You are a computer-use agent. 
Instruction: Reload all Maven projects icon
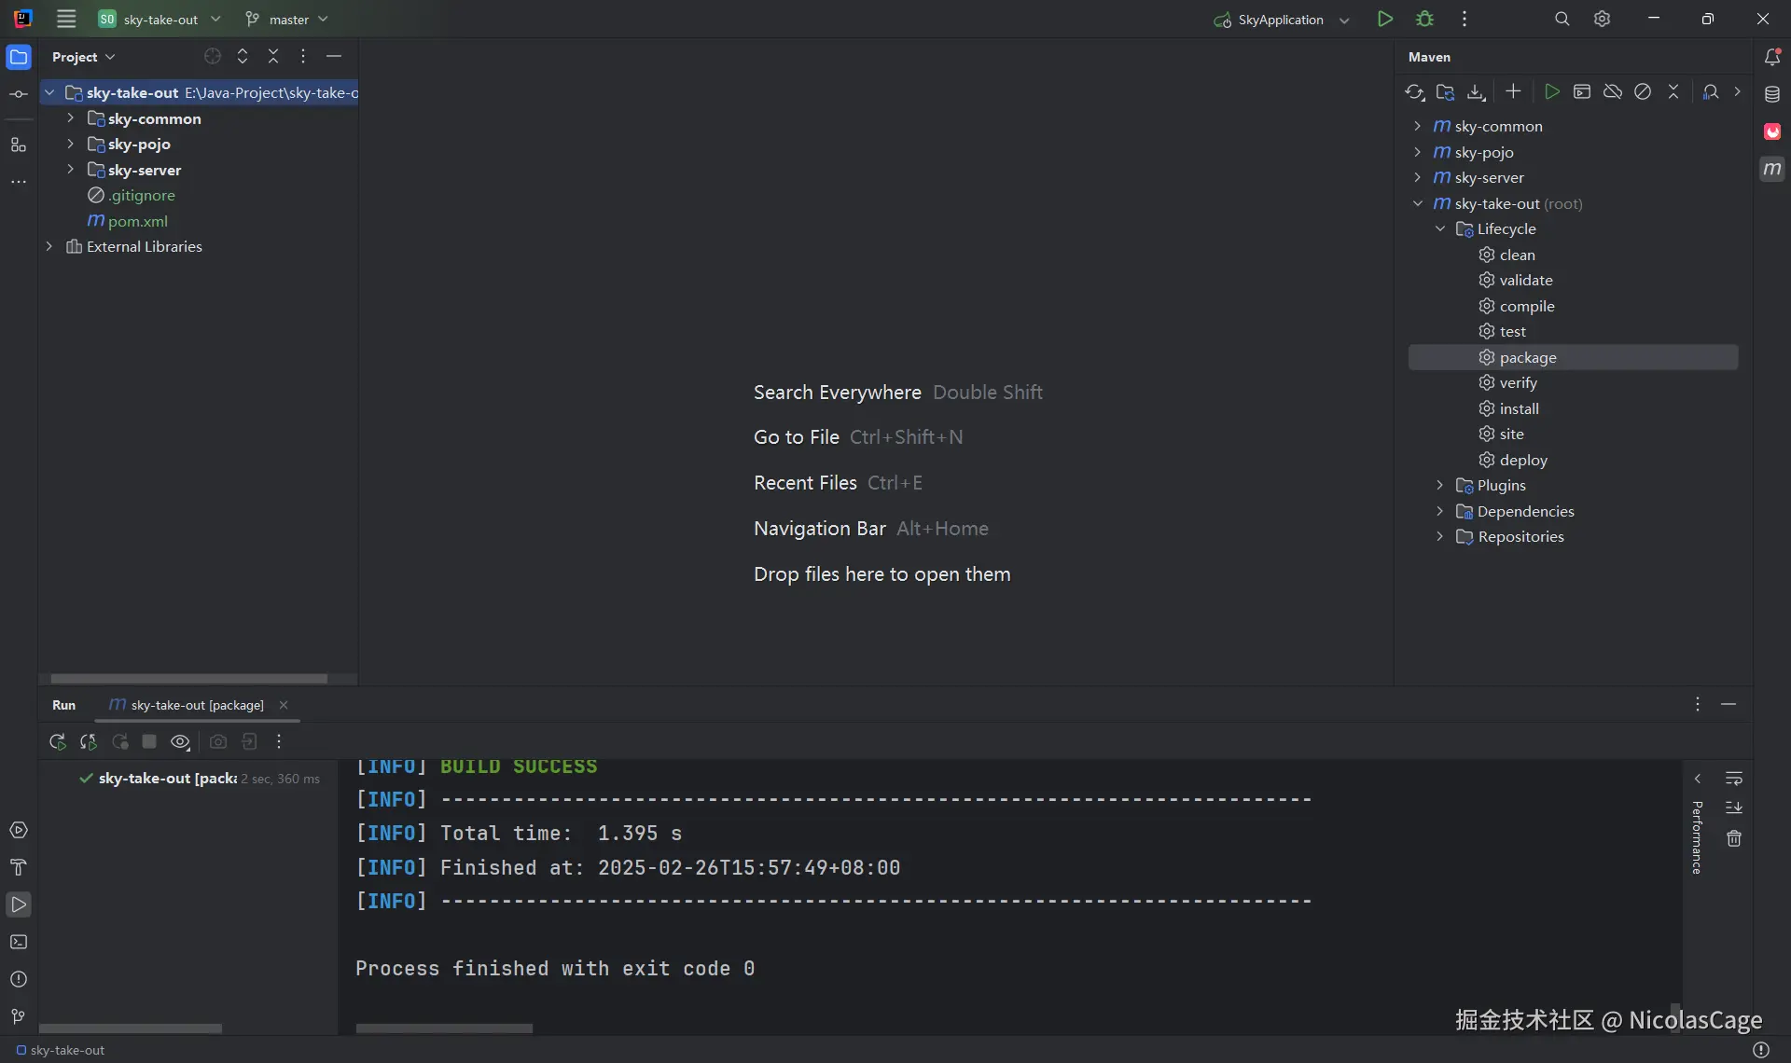point(1414,91)
